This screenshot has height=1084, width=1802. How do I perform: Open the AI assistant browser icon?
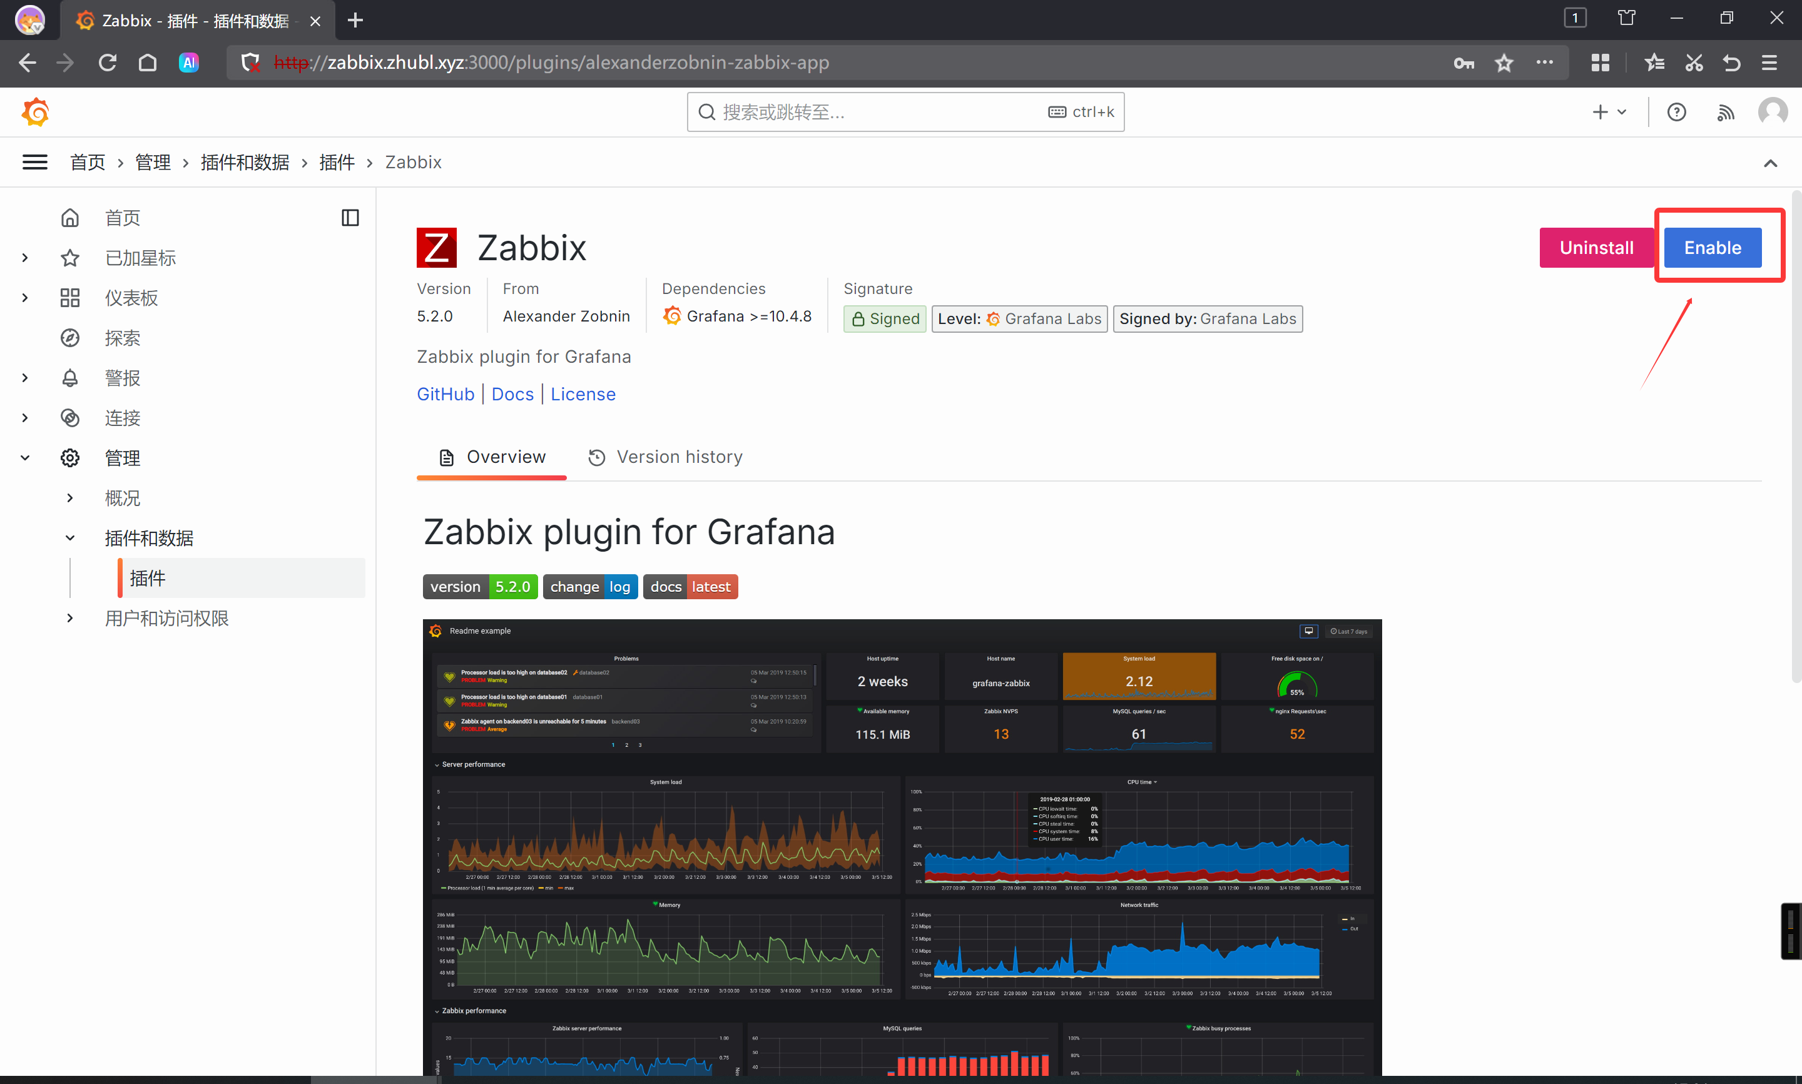(x=189, y=63)
